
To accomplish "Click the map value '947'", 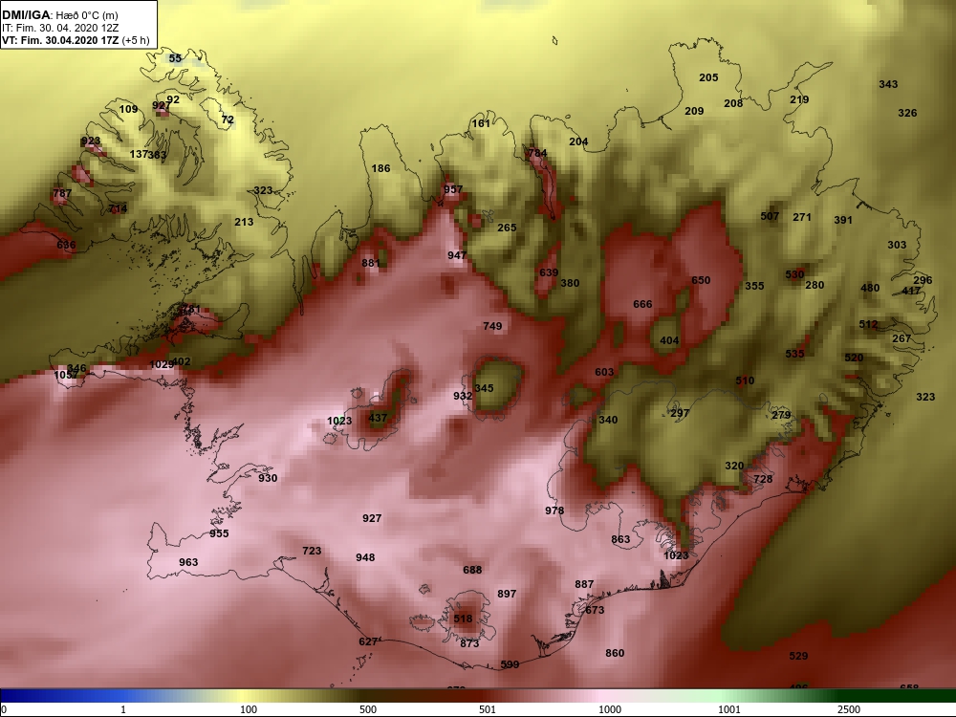I will click(x=457, y=255).
